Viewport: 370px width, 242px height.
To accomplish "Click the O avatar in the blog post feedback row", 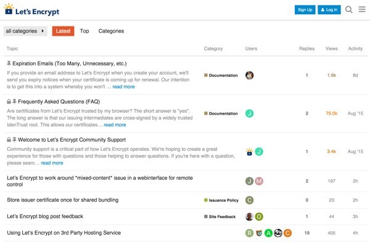I will click(x=259, y=217).
